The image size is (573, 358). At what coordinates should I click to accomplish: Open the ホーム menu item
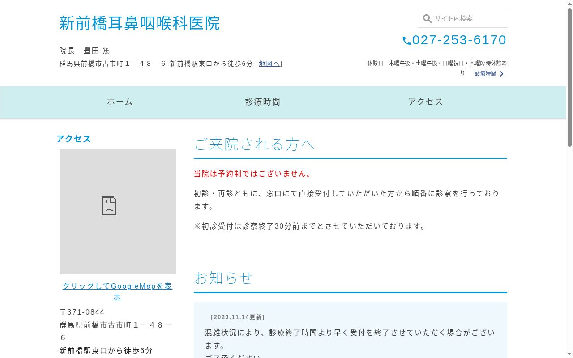pos(120,102)
